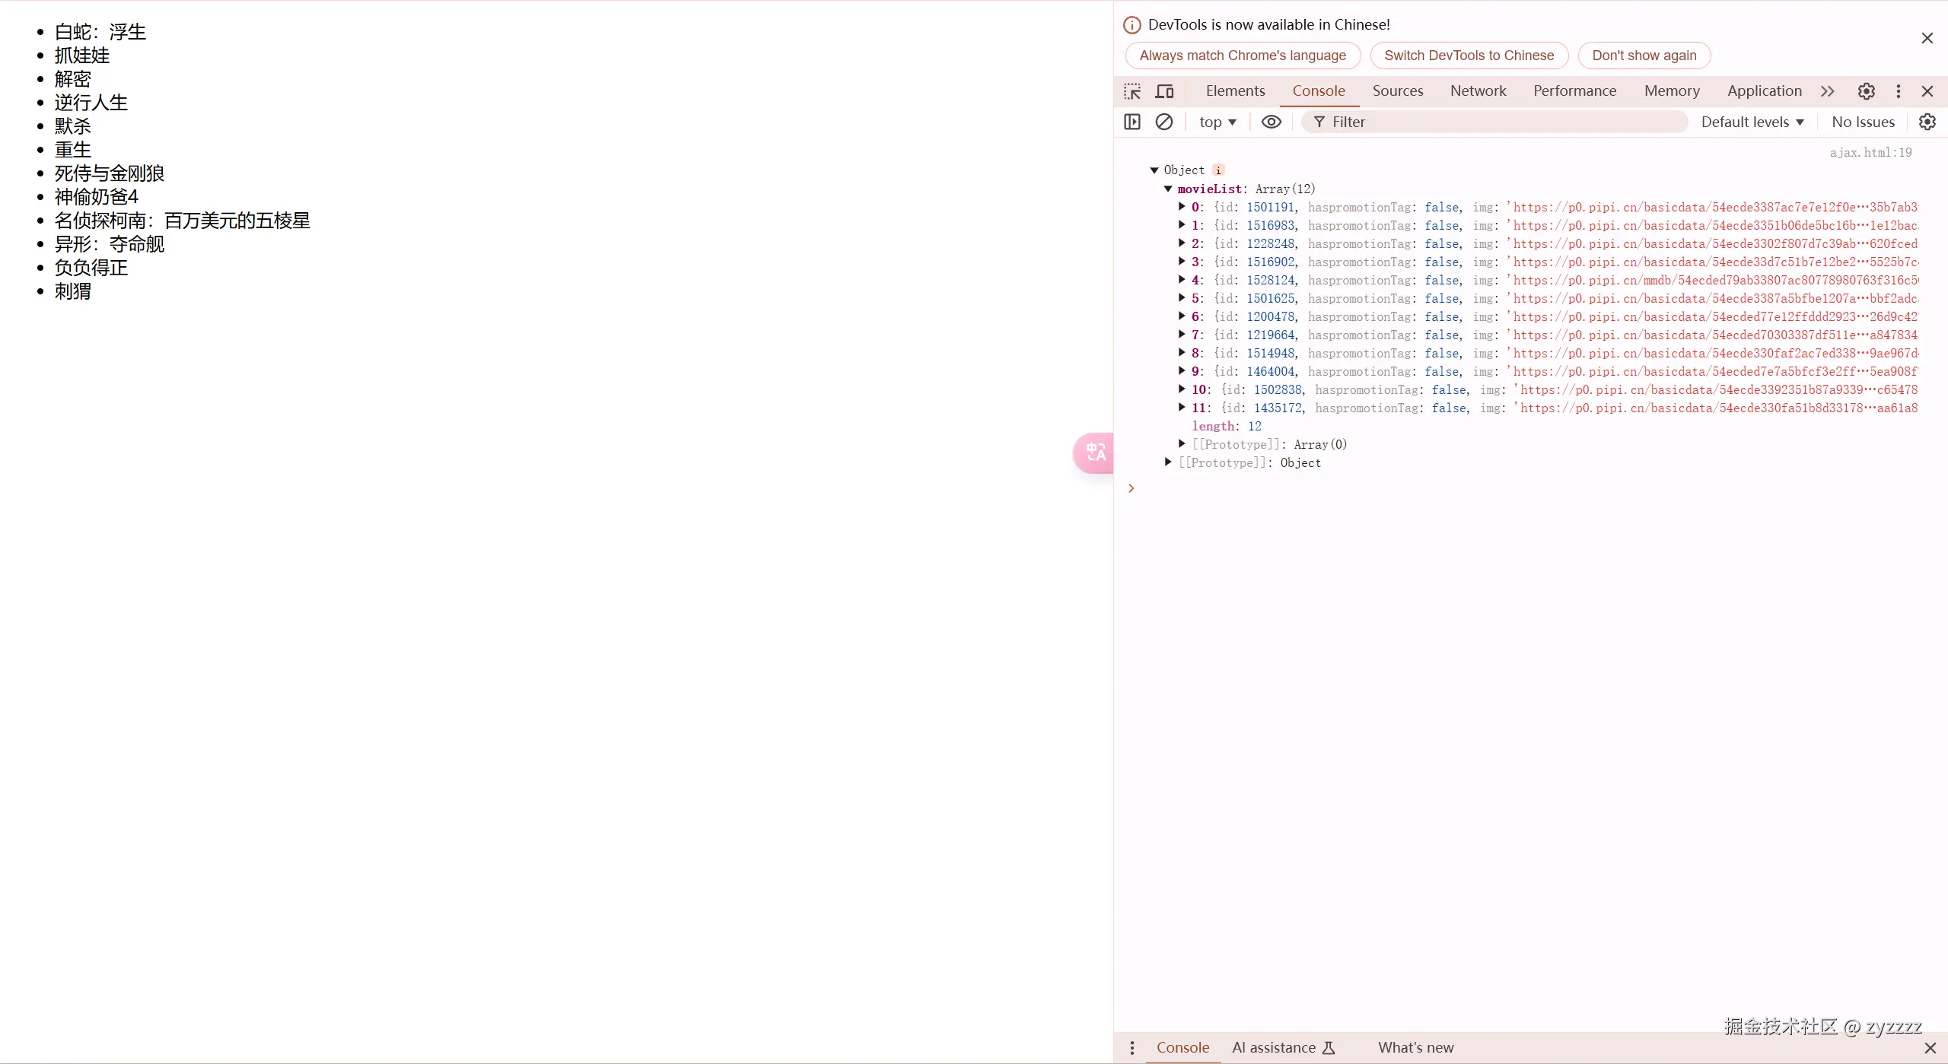Toggle the console sidebar panel icon
Image resolution: width=1948 pixels, height=1064 pixels.
1132,122
